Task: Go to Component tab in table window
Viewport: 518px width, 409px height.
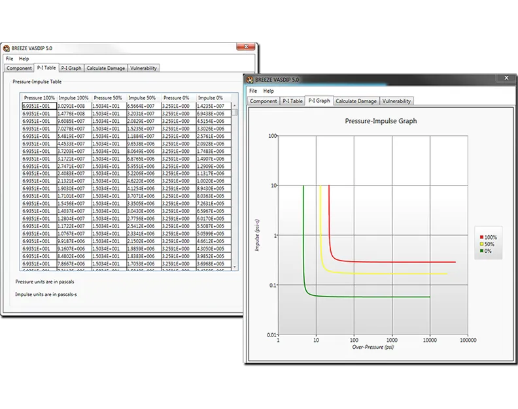Action: tap(19, 68)
